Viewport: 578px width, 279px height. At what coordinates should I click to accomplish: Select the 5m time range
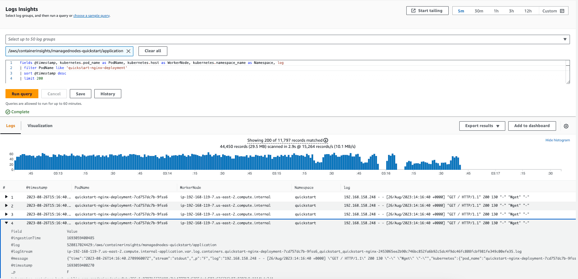pyautogui.click(x=461, y=11)
